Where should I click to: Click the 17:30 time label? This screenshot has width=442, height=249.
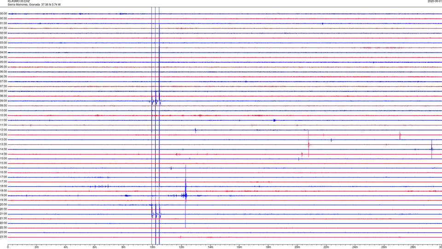tap(3, 182)
